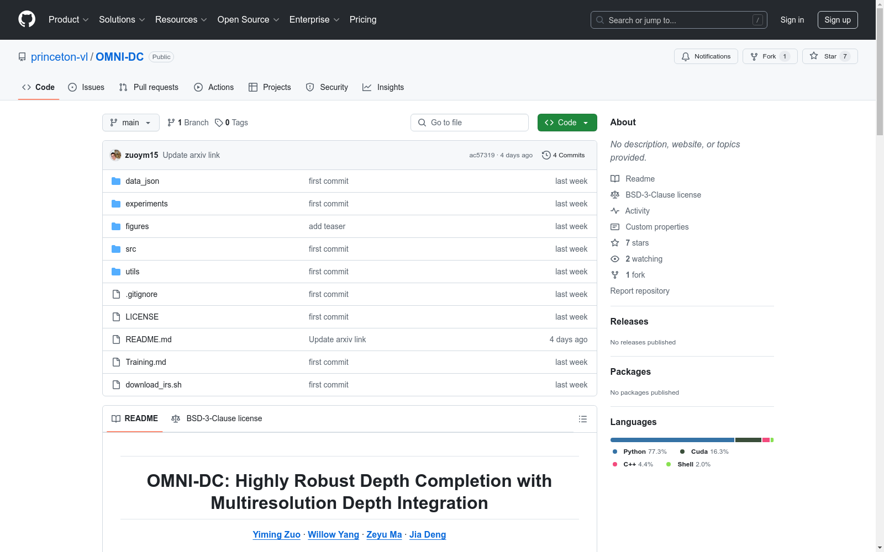Viewport: 884px width, 552px height.
Task: Open the Update arxiv link commit message in header
Action: pyautogui.click(x=191, y=155)
